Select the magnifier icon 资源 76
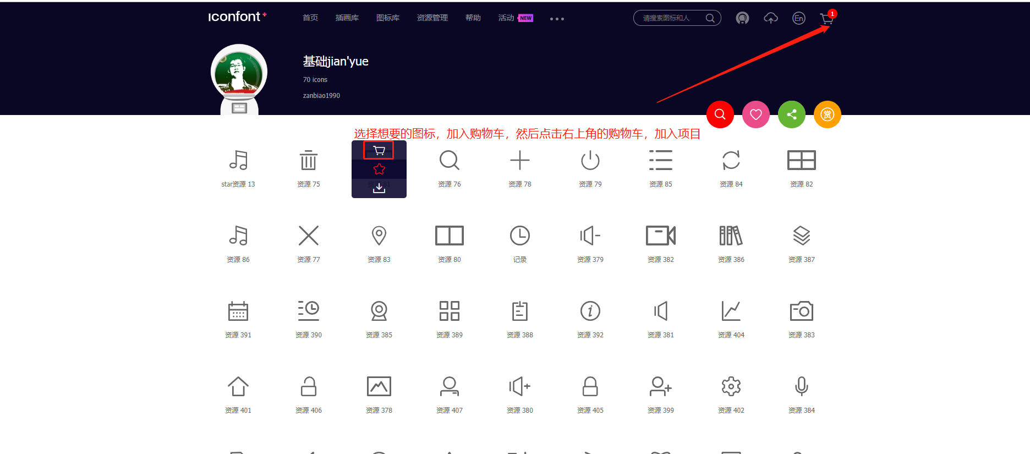The image size is (1030, 454). (x=450, y=160)
